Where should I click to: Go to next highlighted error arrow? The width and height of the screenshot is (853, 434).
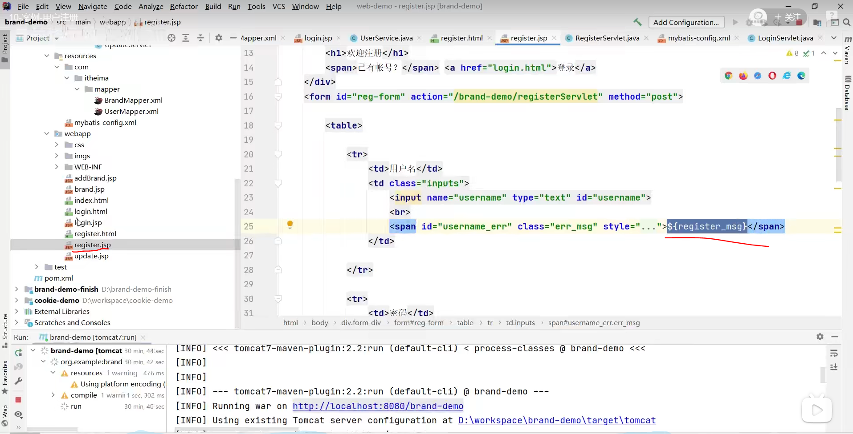(835, 53)
